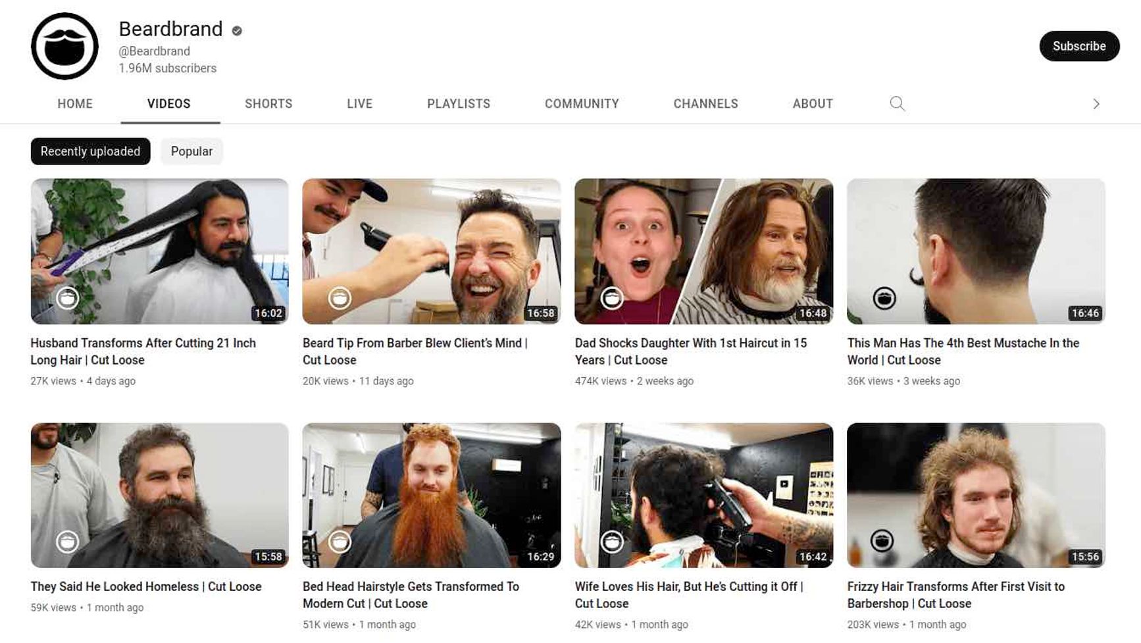Click title 'They Said He Looked Homeless | Cut Loose'
1141x643 pixels.
coord(146,586)
